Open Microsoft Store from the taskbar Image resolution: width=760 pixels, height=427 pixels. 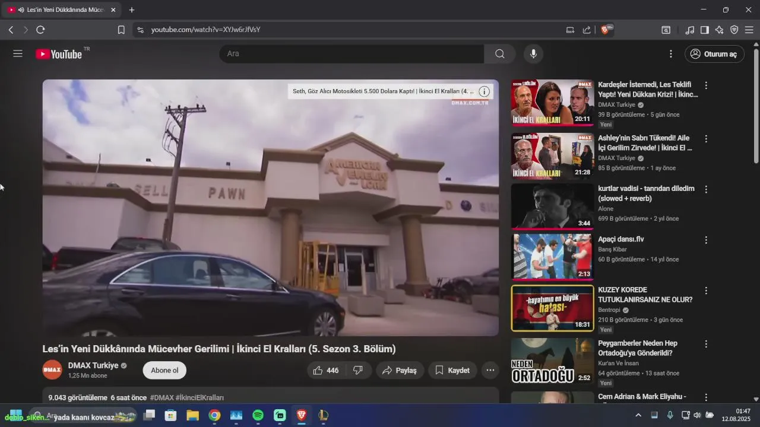170,415
